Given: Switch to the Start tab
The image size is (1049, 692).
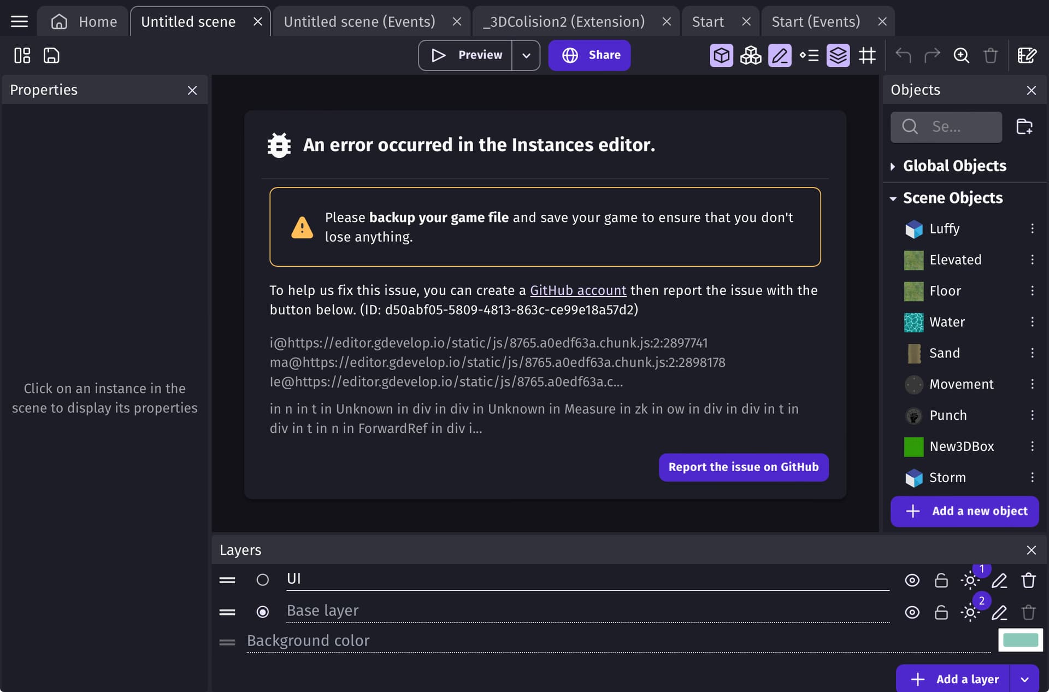Looking at the screenshot, I should click(x=708, y=21).
